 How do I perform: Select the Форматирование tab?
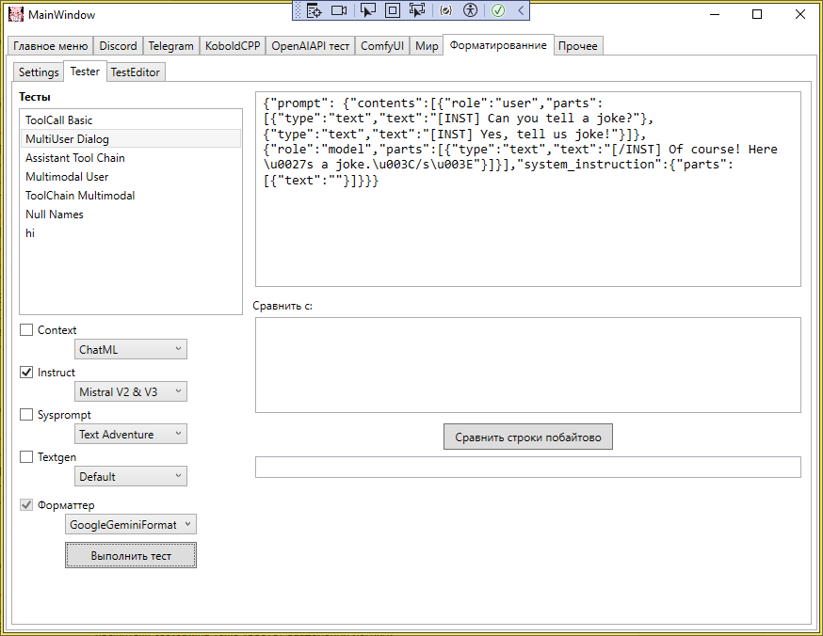[x=498, y=45]
